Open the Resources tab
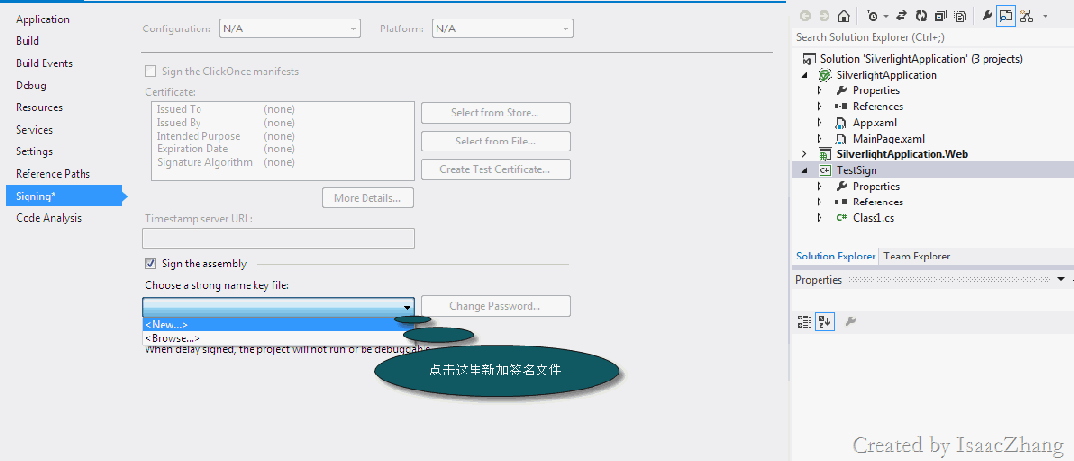 coord(39,107)
